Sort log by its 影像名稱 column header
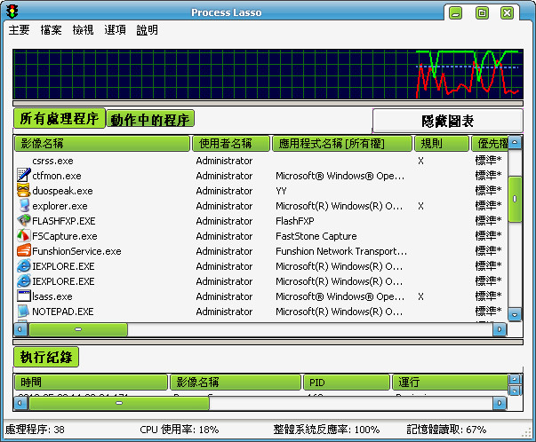The width and height of the screenshot is (536, 442). pyautogui.click(x=236, y=383)
